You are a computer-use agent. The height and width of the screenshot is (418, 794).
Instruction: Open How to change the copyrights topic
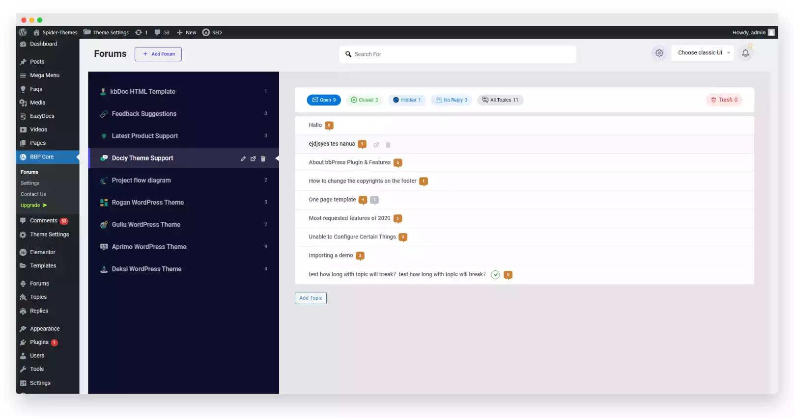[362, 181]
